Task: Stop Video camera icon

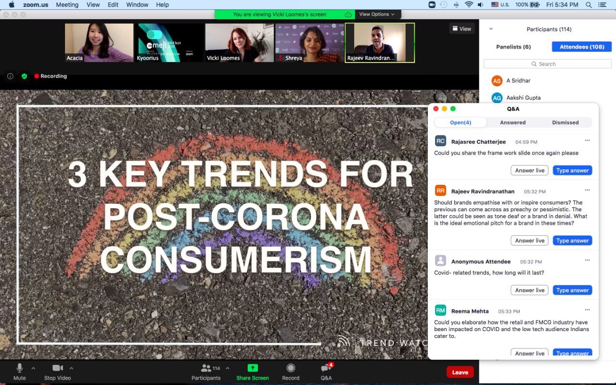Action: click(x=57, y=369)
